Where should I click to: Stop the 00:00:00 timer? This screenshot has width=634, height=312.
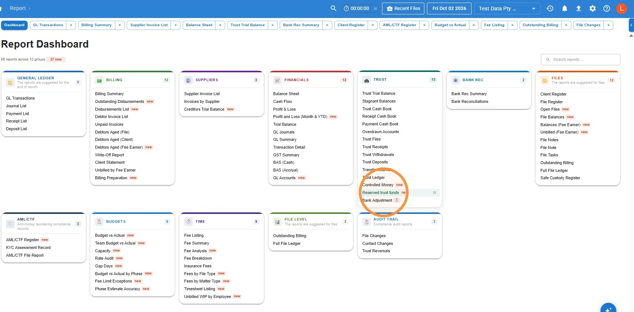click(x=375, y=8)
